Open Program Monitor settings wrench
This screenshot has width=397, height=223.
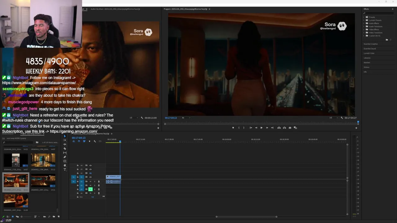pyautogui.click(x=342, y=118)
